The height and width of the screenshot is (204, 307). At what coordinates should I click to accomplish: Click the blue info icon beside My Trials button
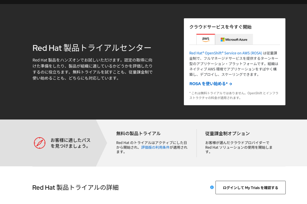click(212, 187)
